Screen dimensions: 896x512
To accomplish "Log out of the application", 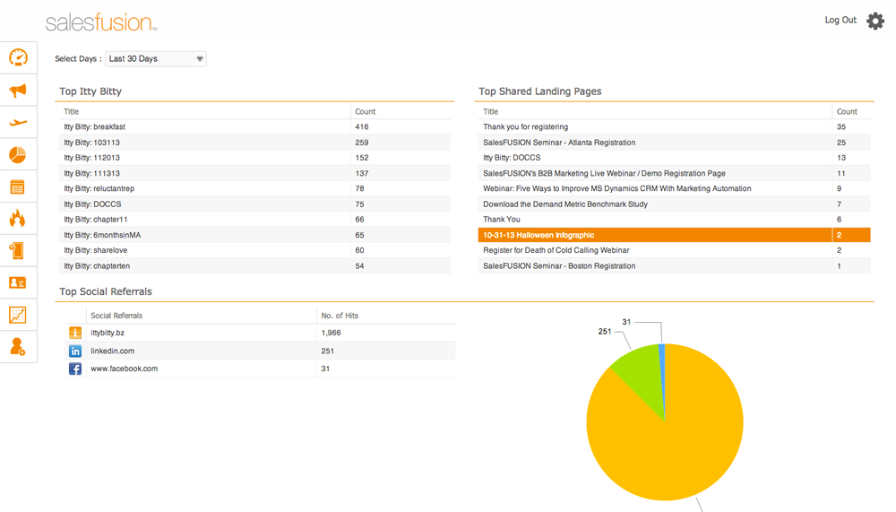I will pos(840,20).
